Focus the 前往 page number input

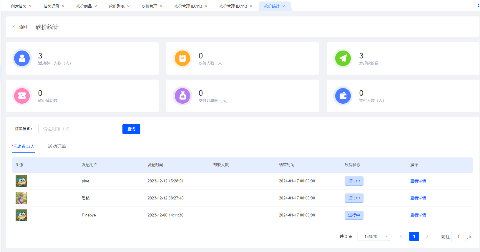tap(458, 237)
